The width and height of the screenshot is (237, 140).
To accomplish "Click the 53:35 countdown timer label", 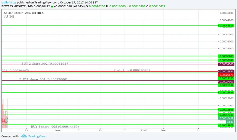I will (x=230, y=122).
